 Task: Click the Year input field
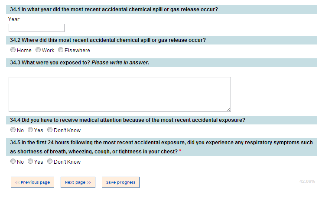[x=36, y=28]
